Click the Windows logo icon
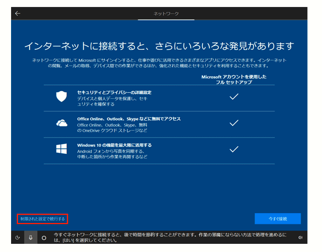The height and width of the screenshot is (252, 322). click(x=62, y=149)
